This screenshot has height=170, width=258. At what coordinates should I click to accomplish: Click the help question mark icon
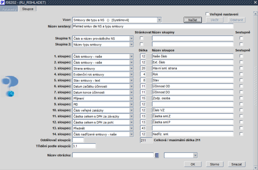click(10, 86)
